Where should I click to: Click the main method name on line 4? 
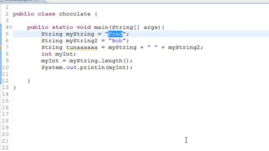click(x=101, y=27)
